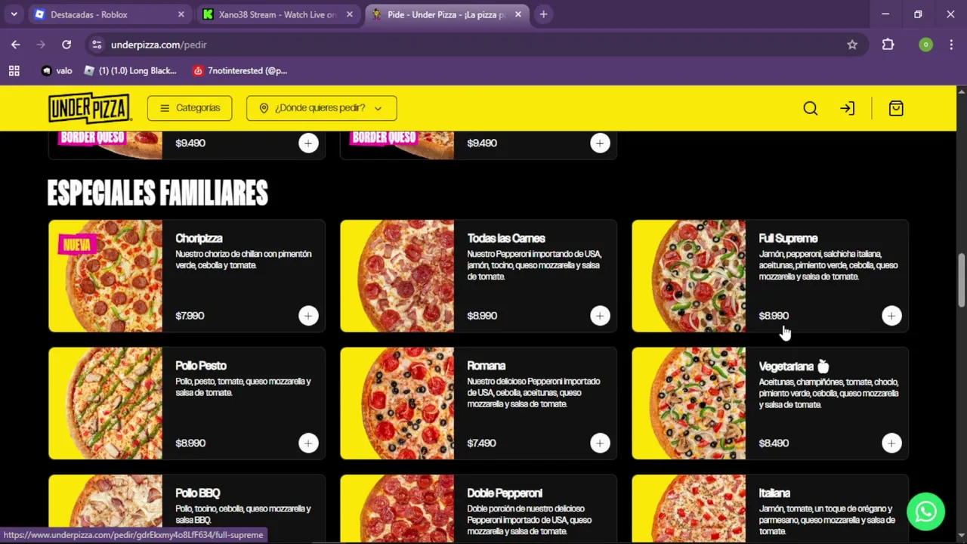Close the Pide - Under Pizza tab
This screenshot has height=544, width=967.
(518, 14)
